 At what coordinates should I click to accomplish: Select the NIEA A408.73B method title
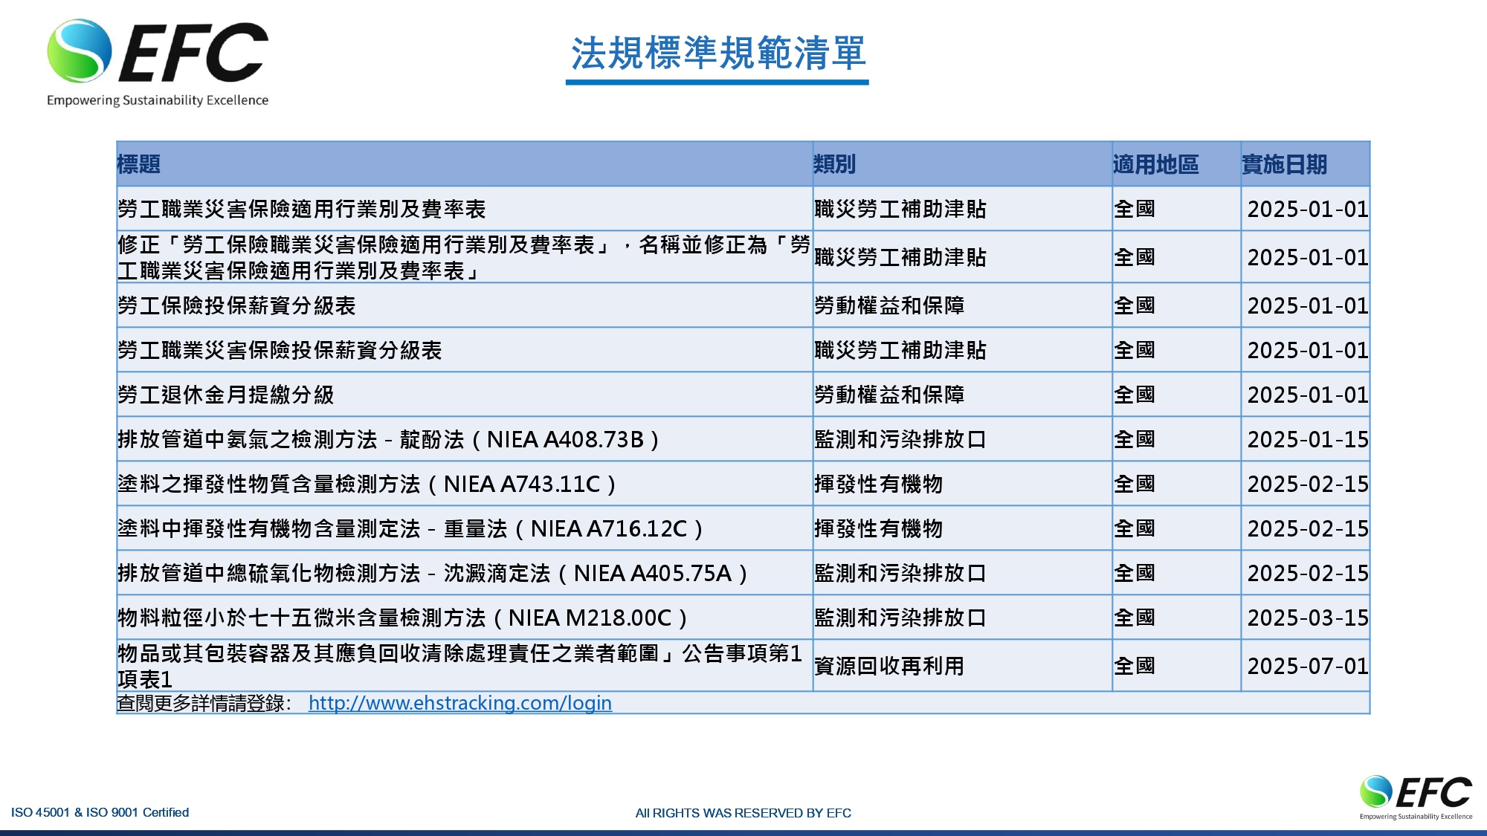[x=389, y=439]
